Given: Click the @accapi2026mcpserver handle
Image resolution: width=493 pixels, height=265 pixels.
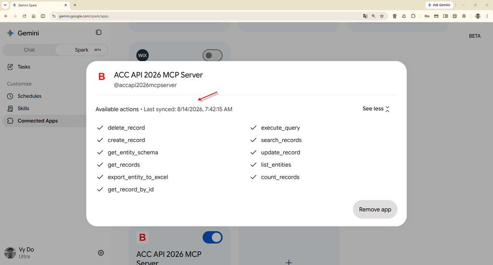Looking at the screenshot, I should pos(145,85).
